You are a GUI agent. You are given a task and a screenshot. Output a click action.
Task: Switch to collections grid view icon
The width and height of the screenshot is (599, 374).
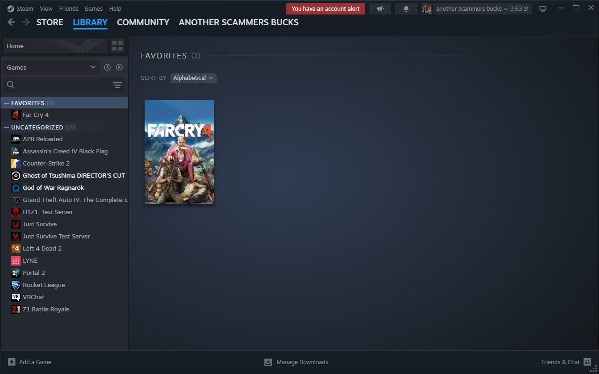pyautogui.click(x=117, y=46)
